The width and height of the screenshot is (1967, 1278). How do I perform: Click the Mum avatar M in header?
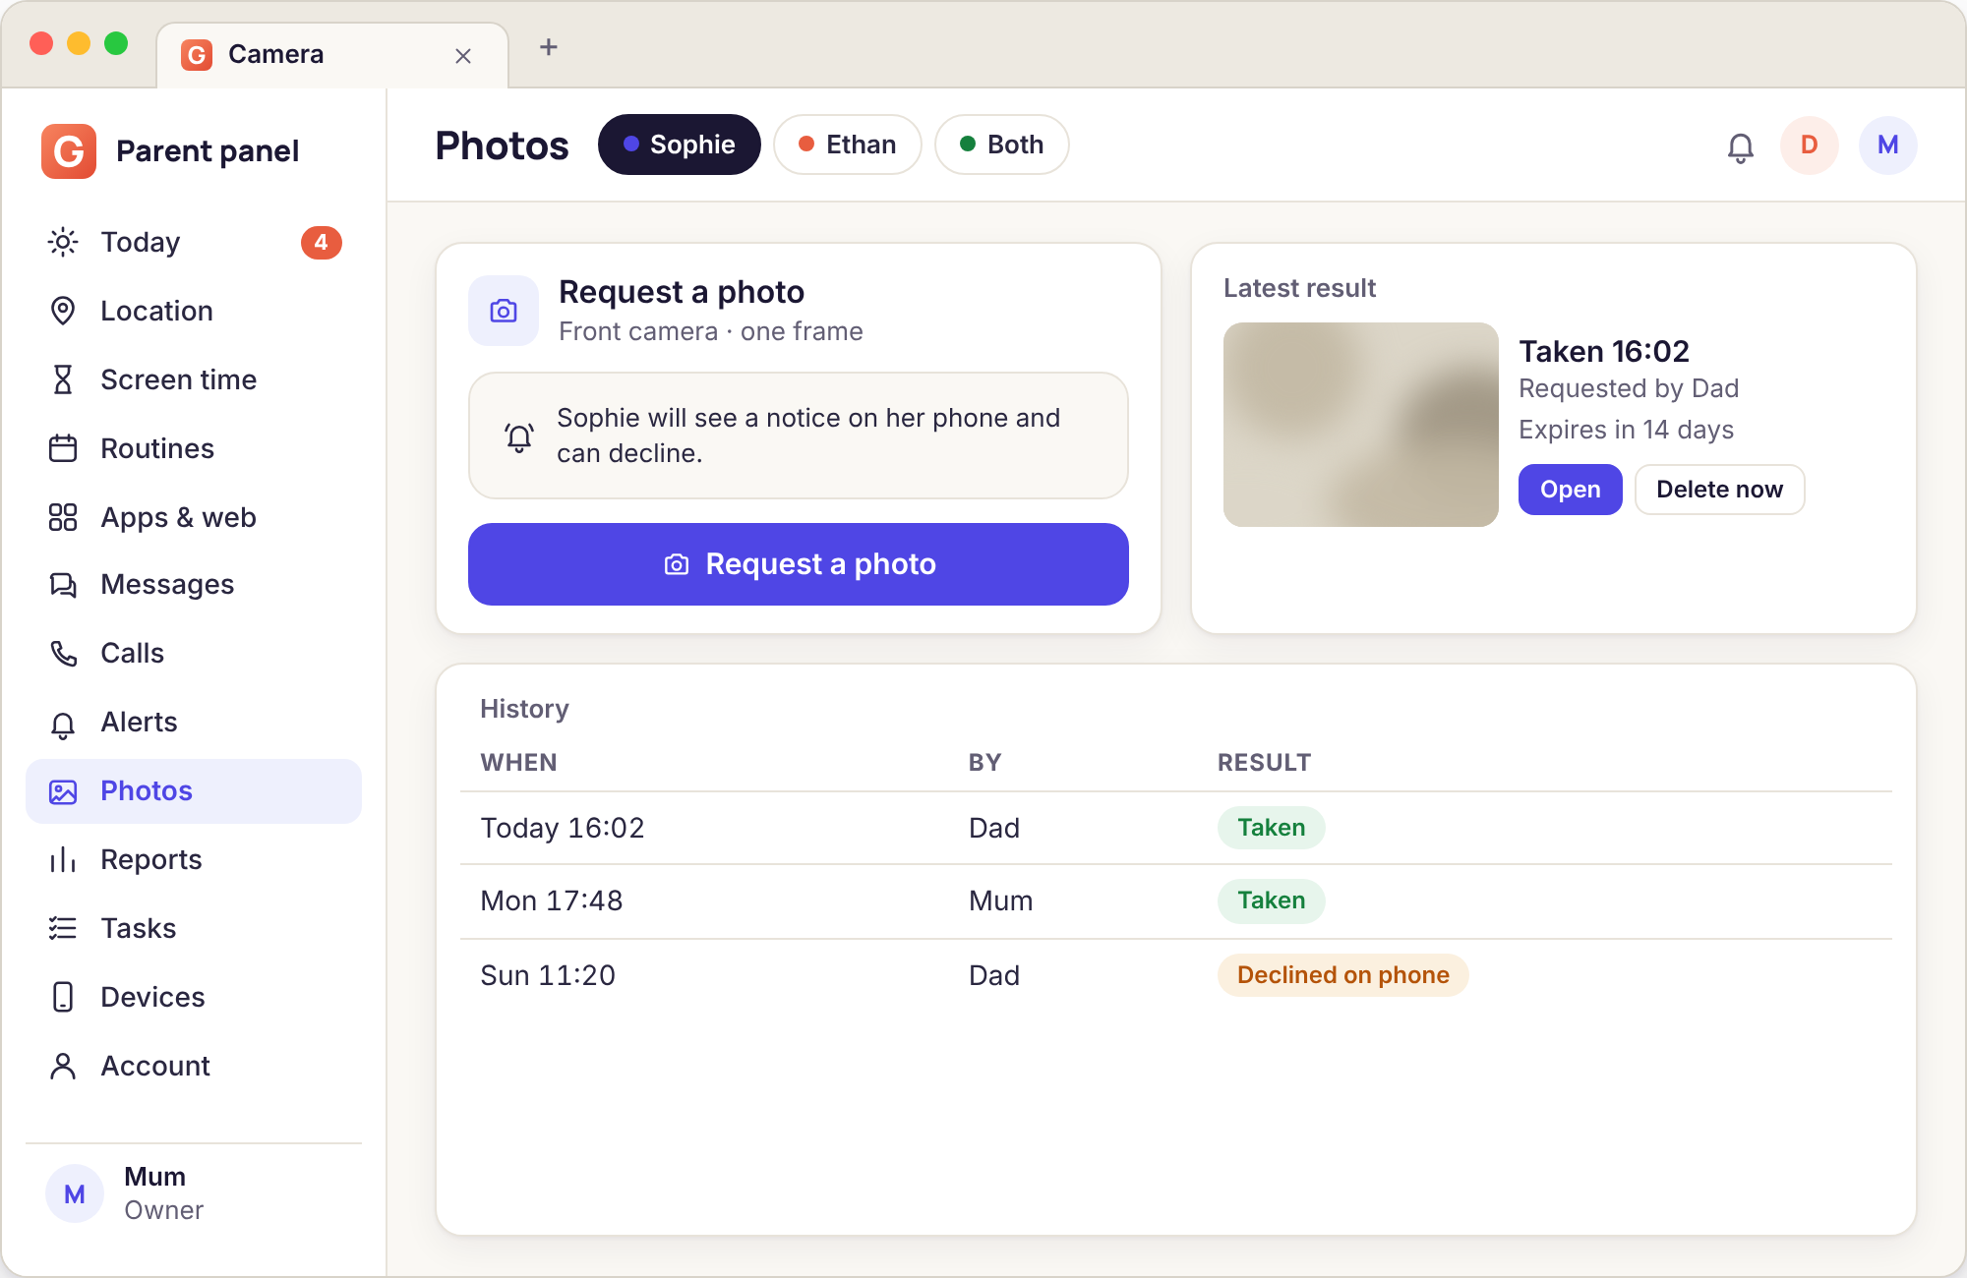[x=1888, y=145]
